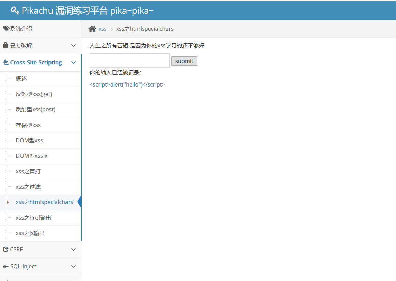
Task: Open the DOM型xss-x page
Action: tap(32, 156)
